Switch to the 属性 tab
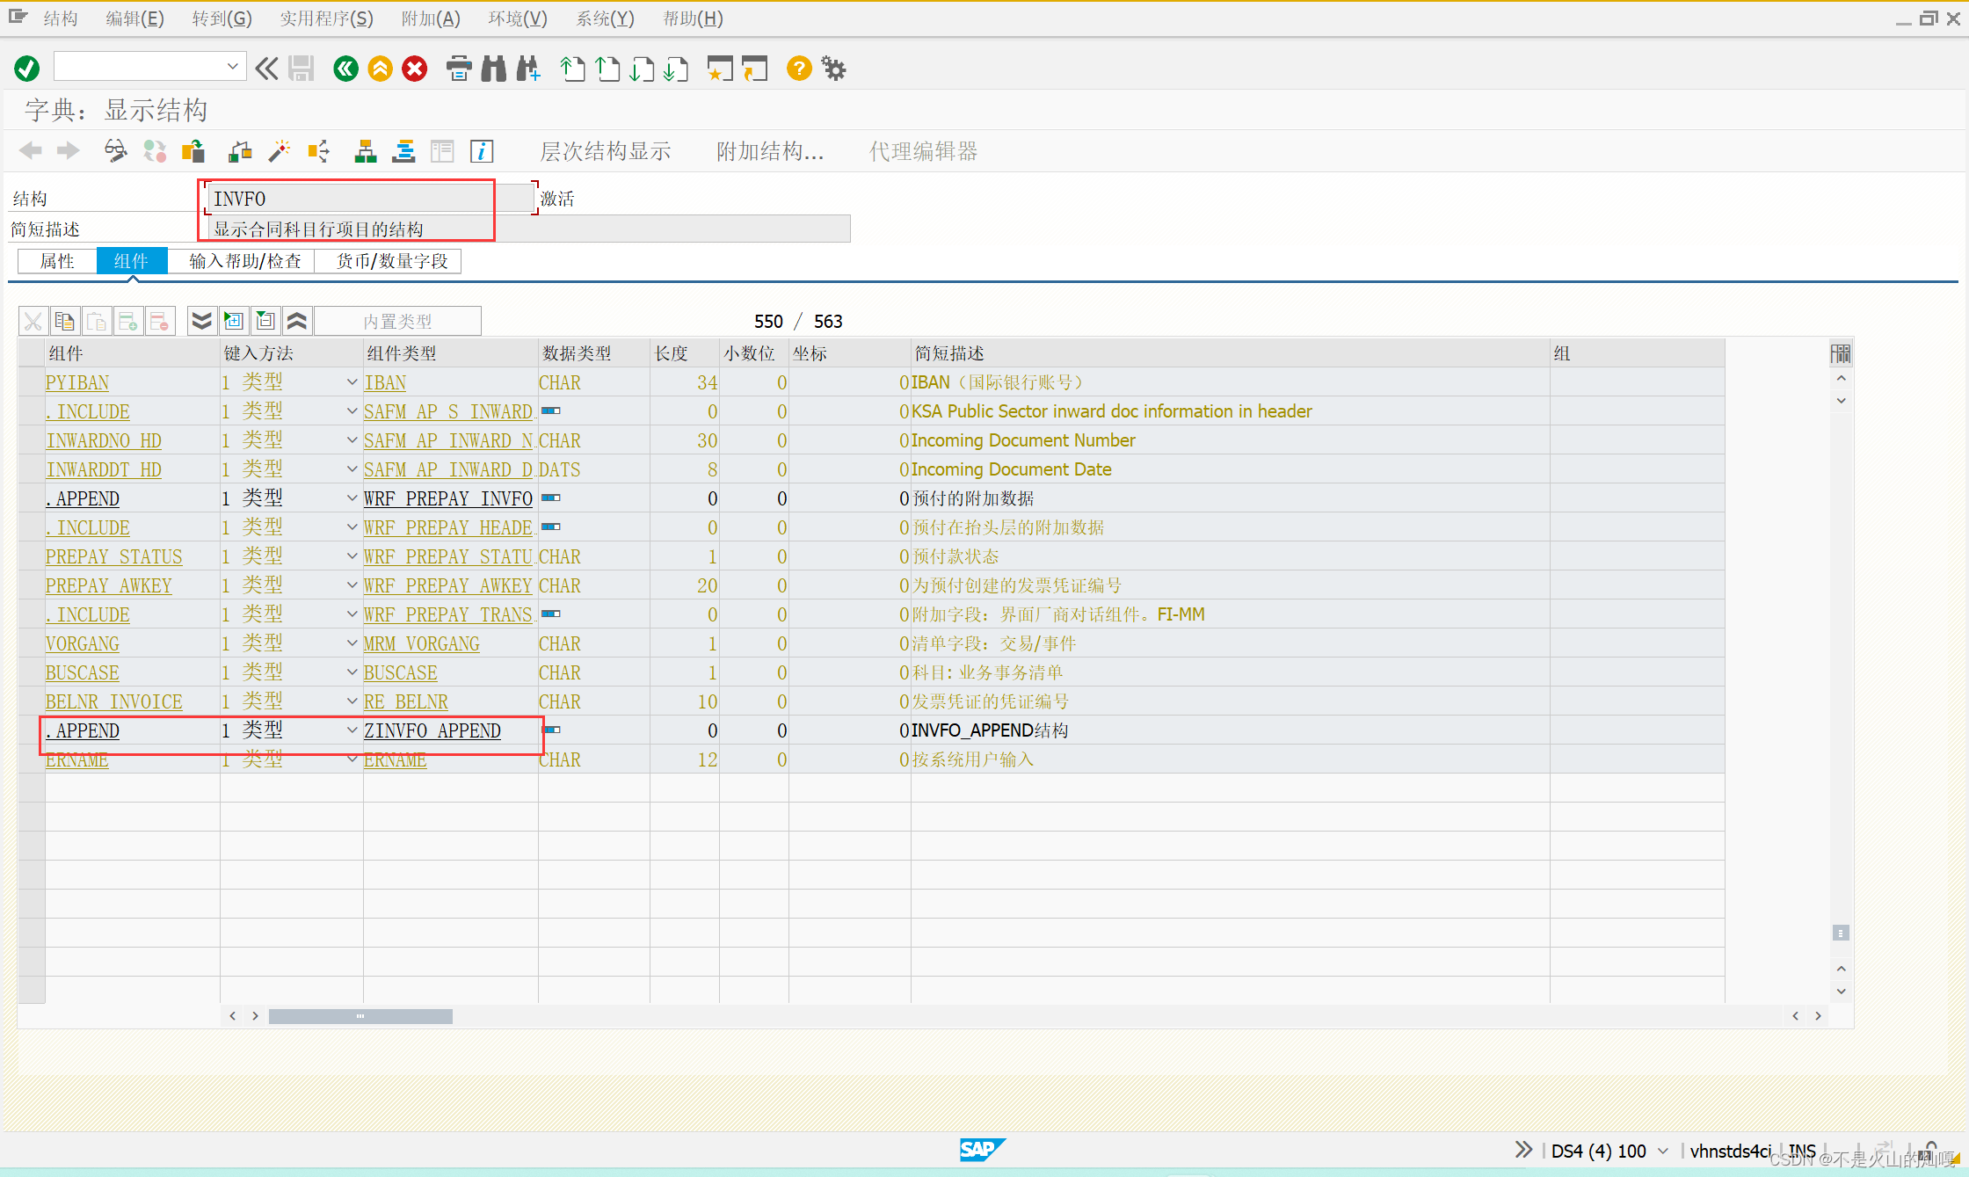 57,261
